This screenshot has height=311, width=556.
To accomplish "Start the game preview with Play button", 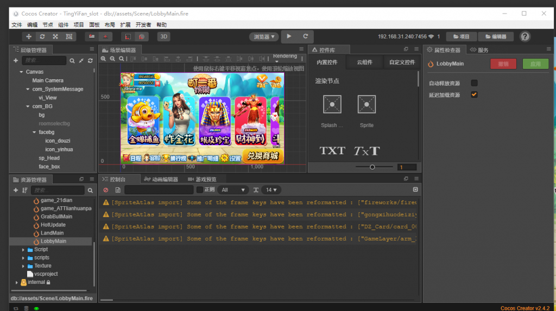I will [x=289, y=36].
